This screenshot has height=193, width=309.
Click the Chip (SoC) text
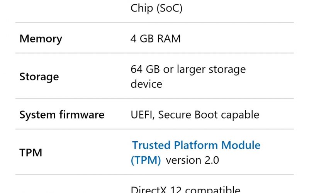(x=156, y=8)
